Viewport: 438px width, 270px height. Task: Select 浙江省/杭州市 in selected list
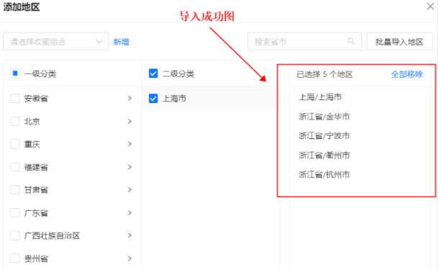tap(324, 175)
